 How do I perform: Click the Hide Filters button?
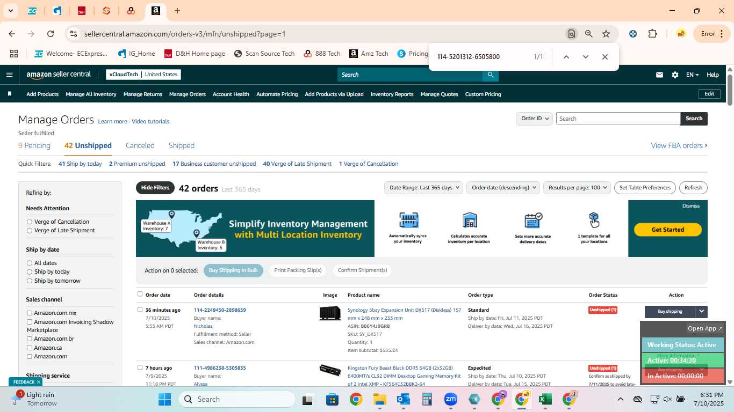(x=155, y=188)
